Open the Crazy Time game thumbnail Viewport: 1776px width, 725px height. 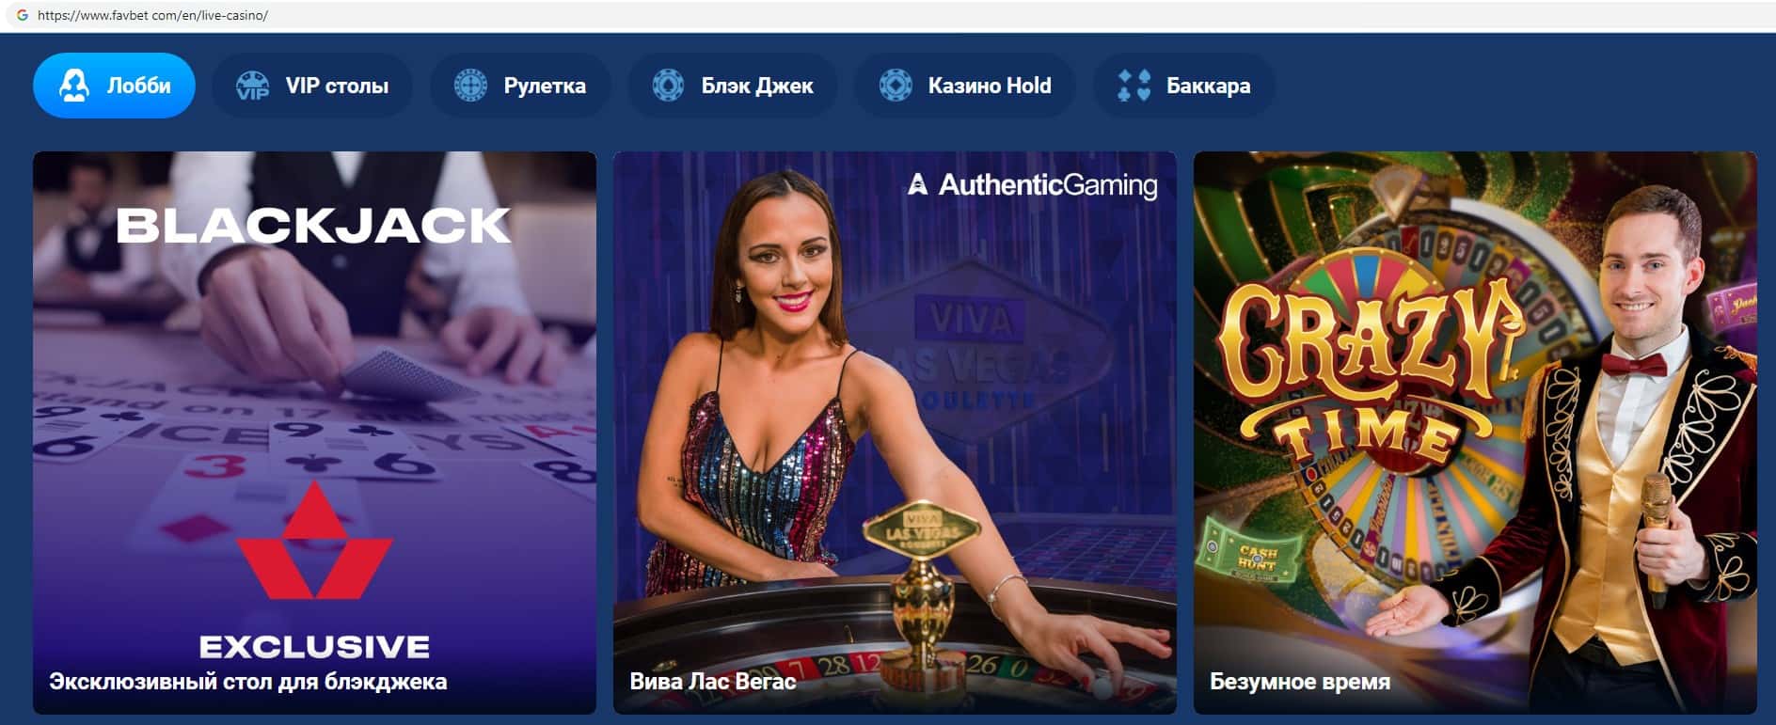pos(1475,433)
